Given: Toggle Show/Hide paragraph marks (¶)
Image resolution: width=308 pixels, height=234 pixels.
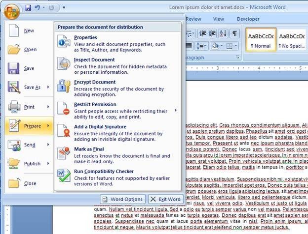Looking at the screenshot, I should pyautogui.click(x=235, y=33).
